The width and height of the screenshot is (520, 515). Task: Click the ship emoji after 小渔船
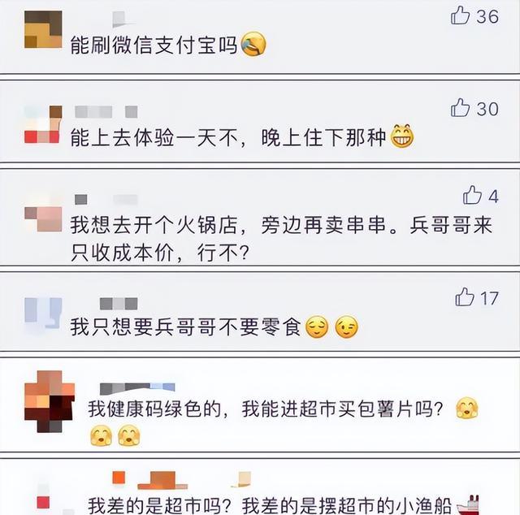pyautogui.click(x=468, y=505)
